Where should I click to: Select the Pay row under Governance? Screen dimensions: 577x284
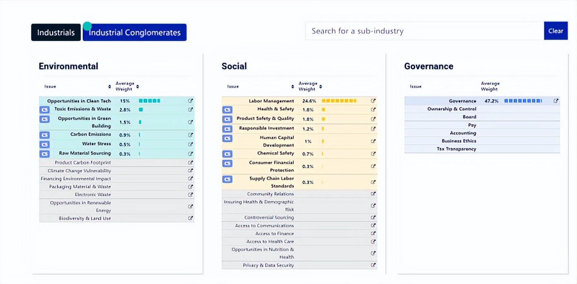tap(482, 125)
